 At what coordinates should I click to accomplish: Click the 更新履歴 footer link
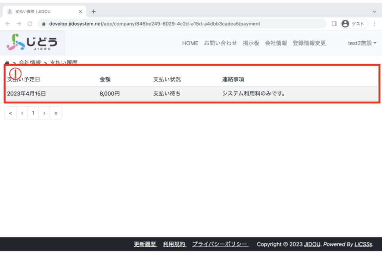click(x=145, y=244)
